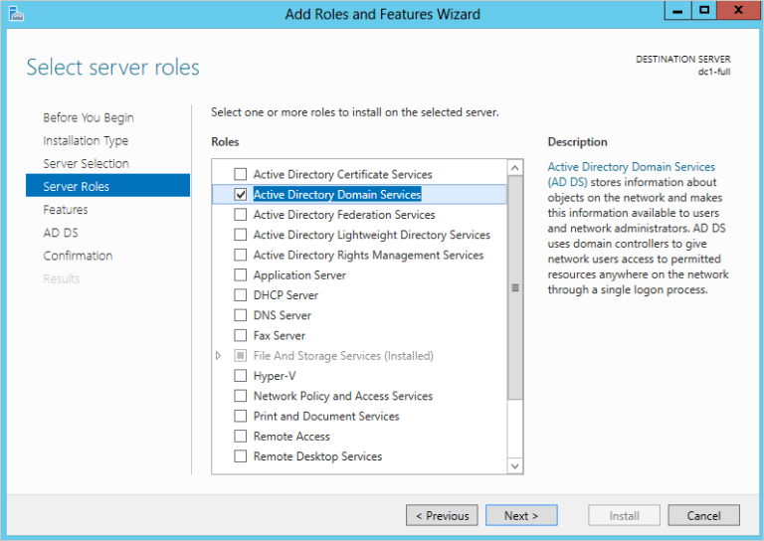Tick the Application Server checkbox
This screenshot has width=764, height=541.
pyautogui.click(x=240, y=275)
